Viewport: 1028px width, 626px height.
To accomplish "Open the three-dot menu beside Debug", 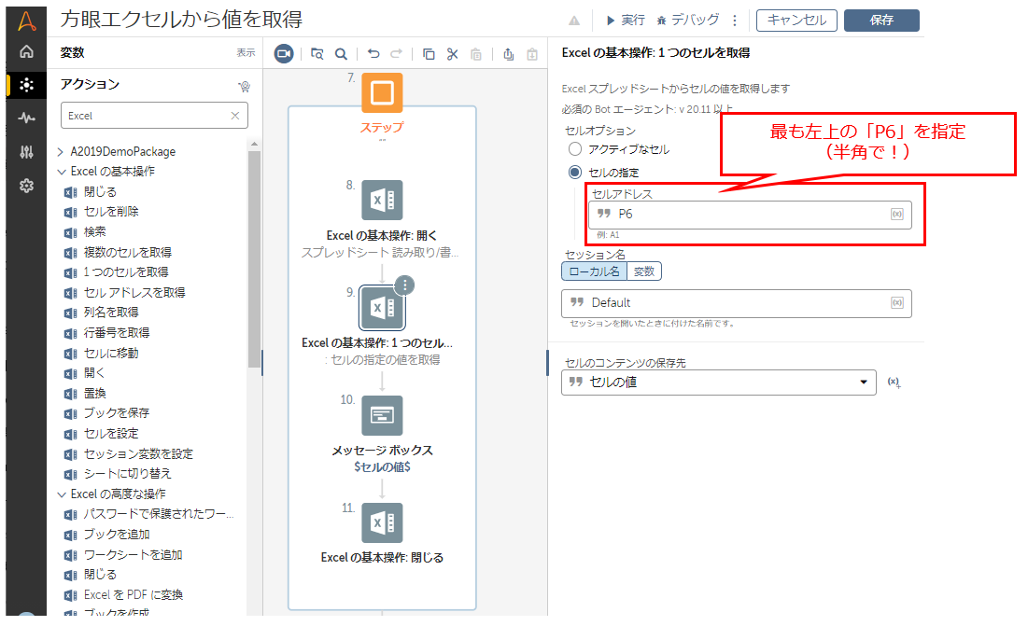I will 735,21.
